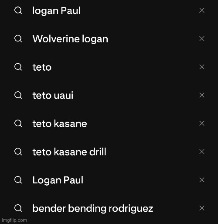Choose the 'teto kasane' search entry
Screen dimensions: 218x224
tap(60, 124)
